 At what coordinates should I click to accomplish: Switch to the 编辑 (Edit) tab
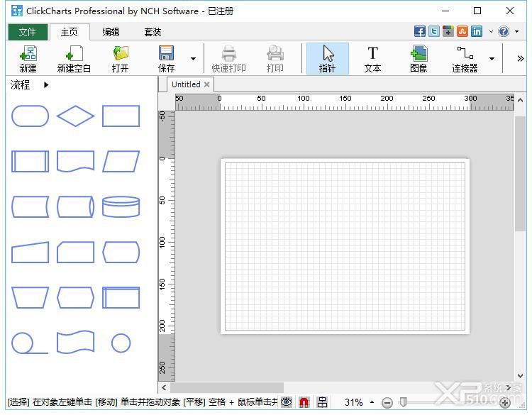[x=111, y=32]
